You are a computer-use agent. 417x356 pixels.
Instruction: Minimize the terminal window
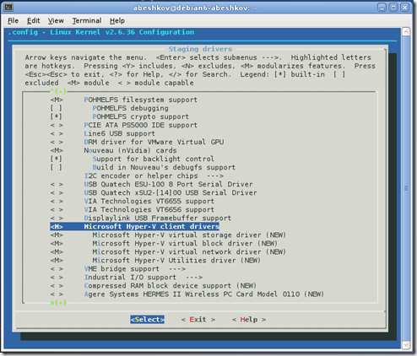pyautogui.click(x=382, y=8)
